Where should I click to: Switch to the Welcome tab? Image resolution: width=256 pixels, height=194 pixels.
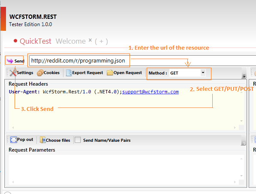(x=70, y=41)
